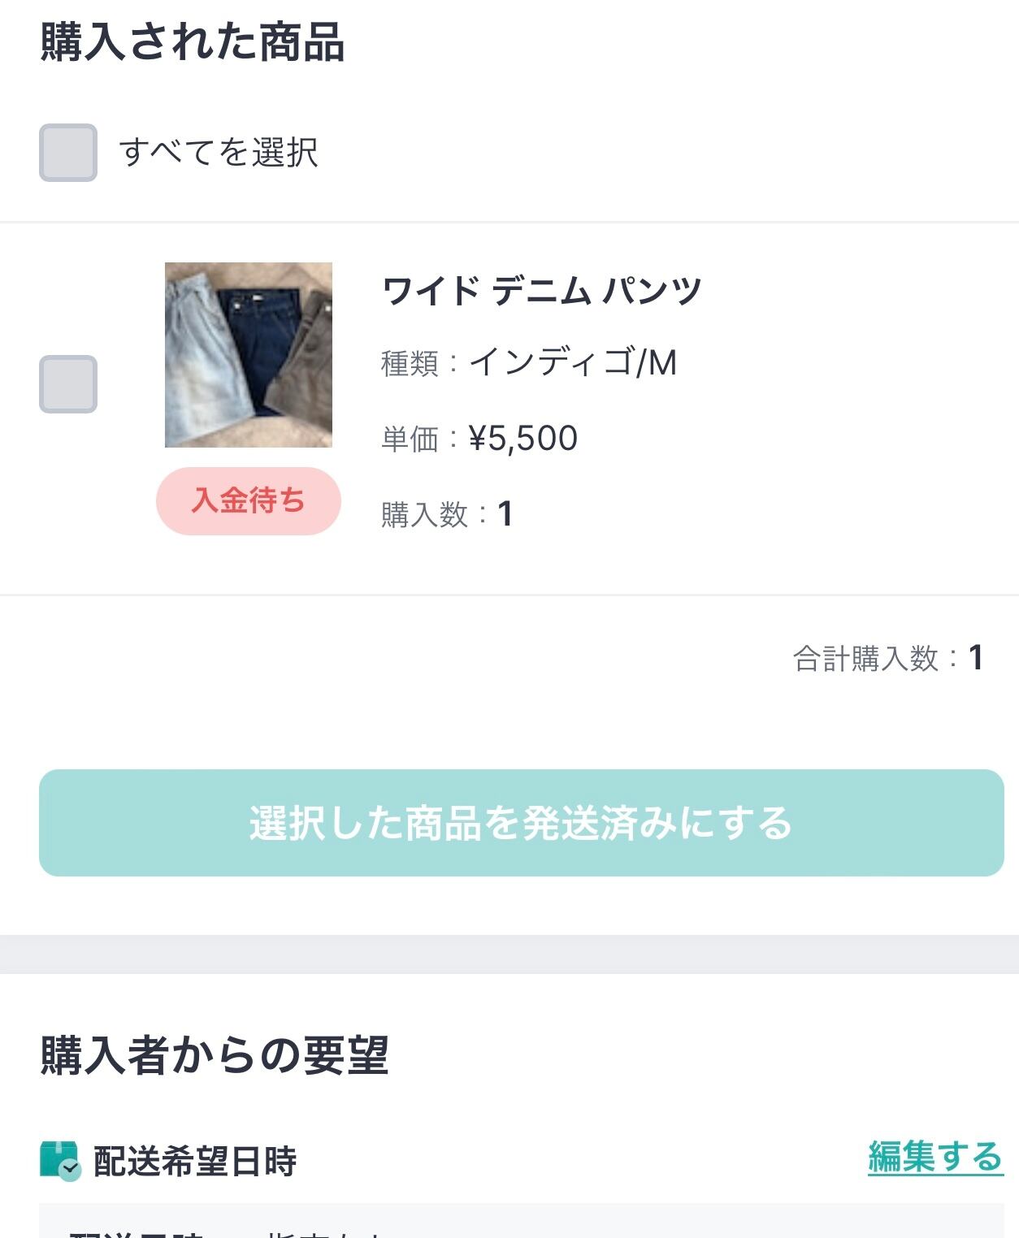Click the 合計購入数 total count

coord(888,658)
